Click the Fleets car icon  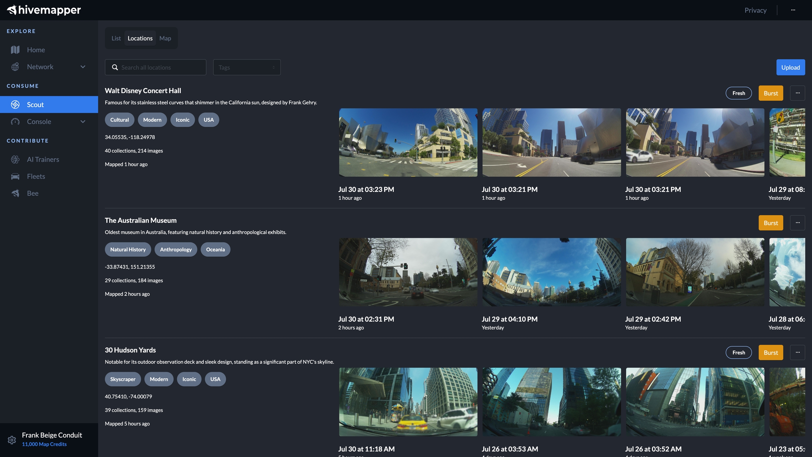(15, 176)
